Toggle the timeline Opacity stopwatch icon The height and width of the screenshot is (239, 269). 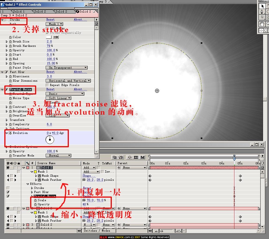point(35,204)
